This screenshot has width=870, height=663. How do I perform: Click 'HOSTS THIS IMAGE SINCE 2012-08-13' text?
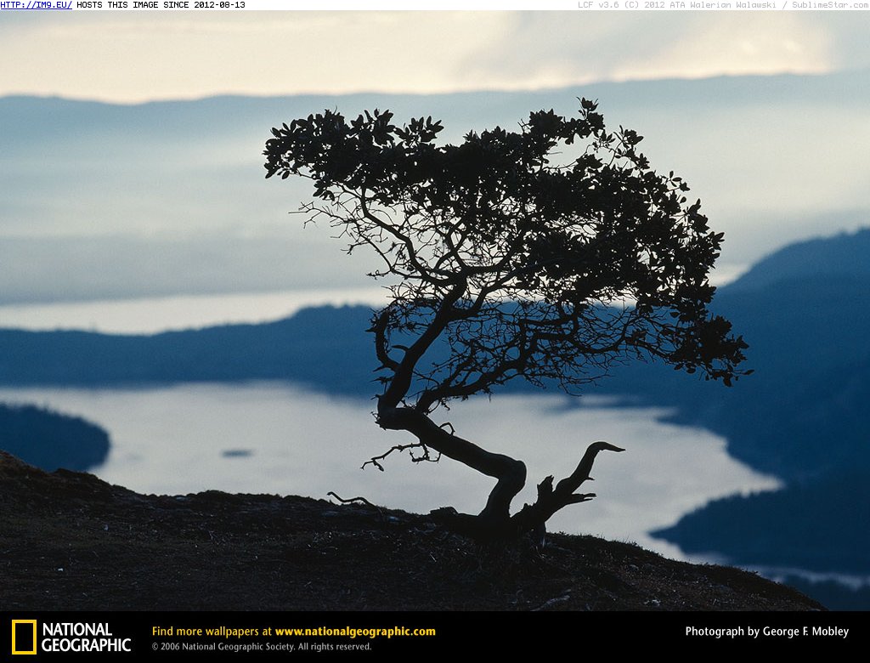pyautogui.click(x=161, y=5)
